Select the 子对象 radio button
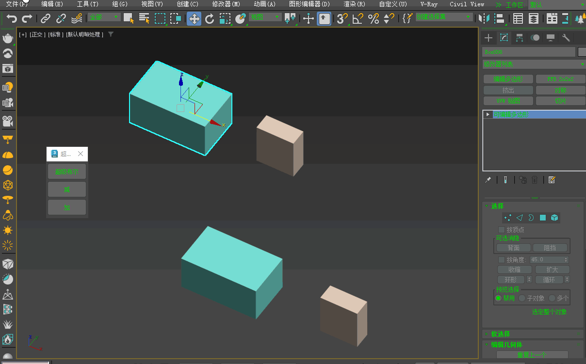This screenshot has height=364, width=586. tap(522, 298)
